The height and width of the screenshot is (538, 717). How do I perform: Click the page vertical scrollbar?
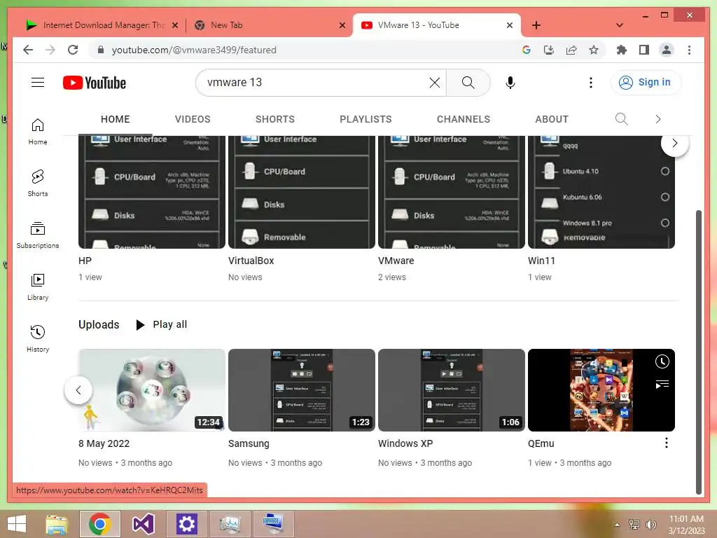coord(698,352)
